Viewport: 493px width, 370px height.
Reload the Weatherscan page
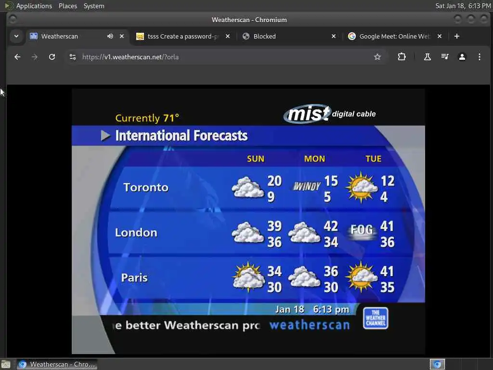click(52, 57)
